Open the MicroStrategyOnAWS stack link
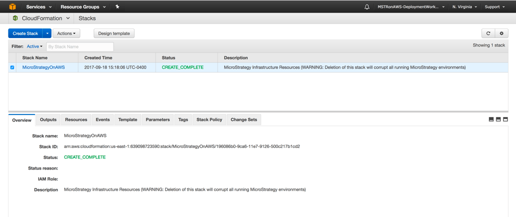The image size is (516, 217). 43,68
